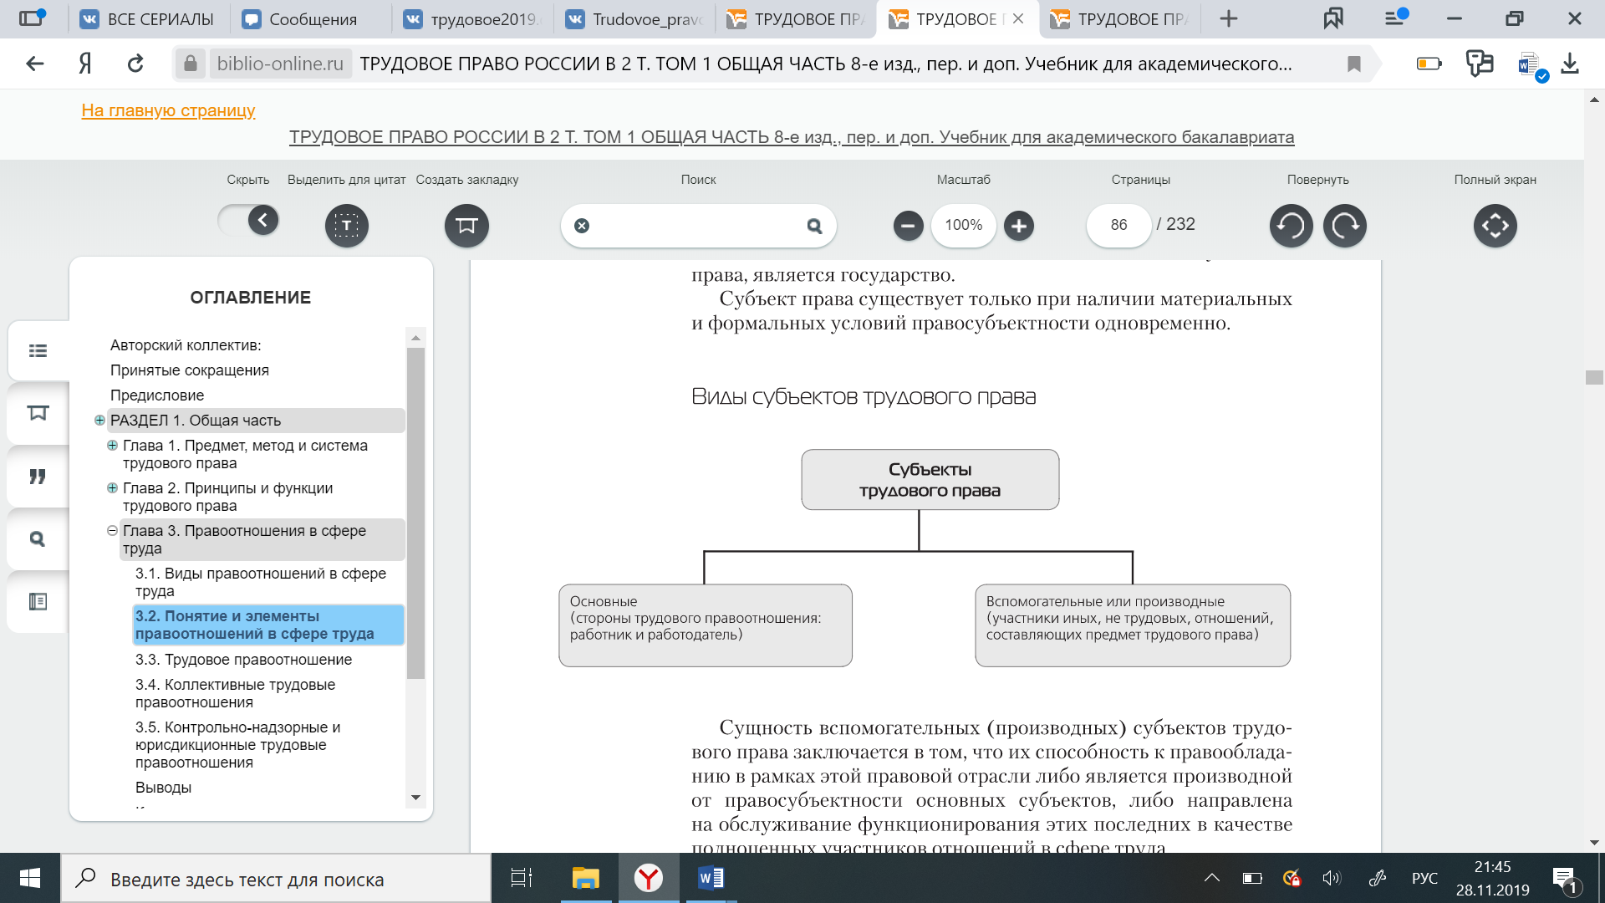Viewport: 1605px width, 903px height.
Task: Open the search sidebar tab
Action: [x=38, y=539]
